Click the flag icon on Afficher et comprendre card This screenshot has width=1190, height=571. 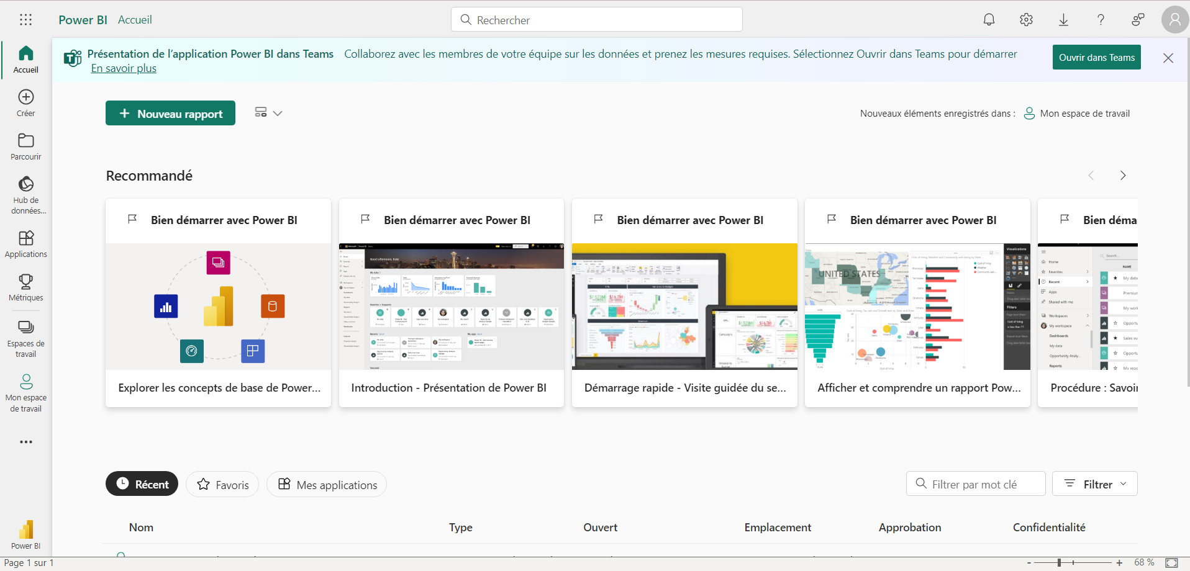coord(832,219)
